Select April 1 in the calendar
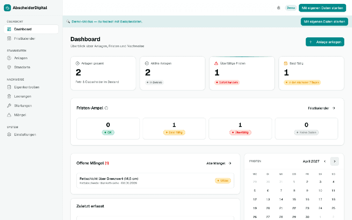Screen dimensions: 352x220 tap(294, 182)
